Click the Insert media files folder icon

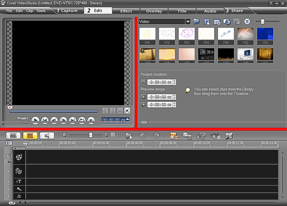click(129, 136)
